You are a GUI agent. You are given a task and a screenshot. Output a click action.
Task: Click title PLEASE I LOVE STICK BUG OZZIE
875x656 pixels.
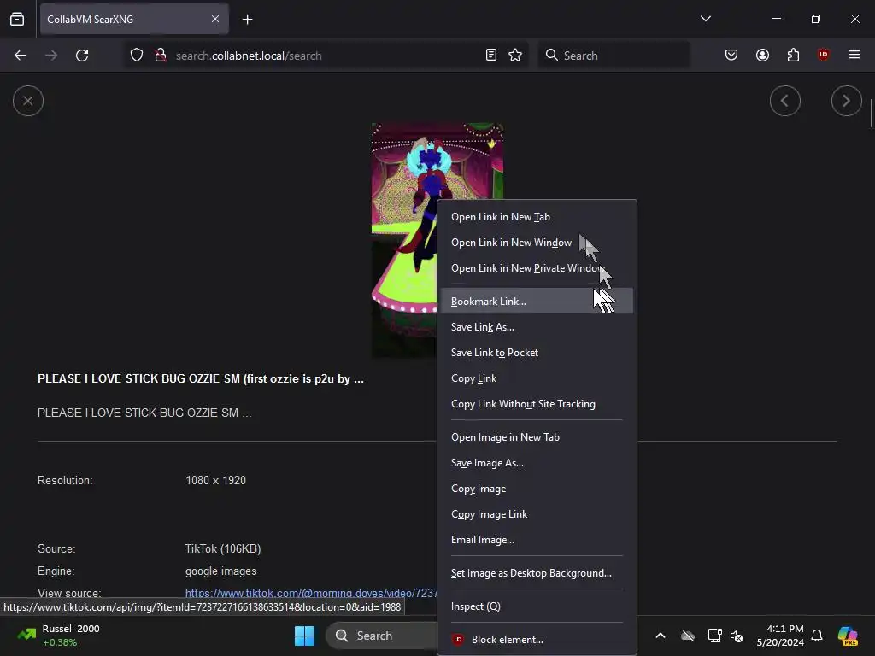coord(200,378)
